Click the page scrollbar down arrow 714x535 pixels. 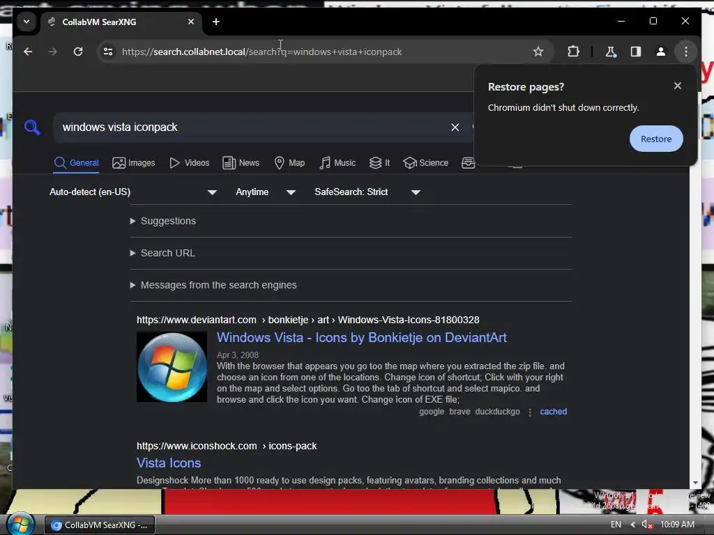695,483
